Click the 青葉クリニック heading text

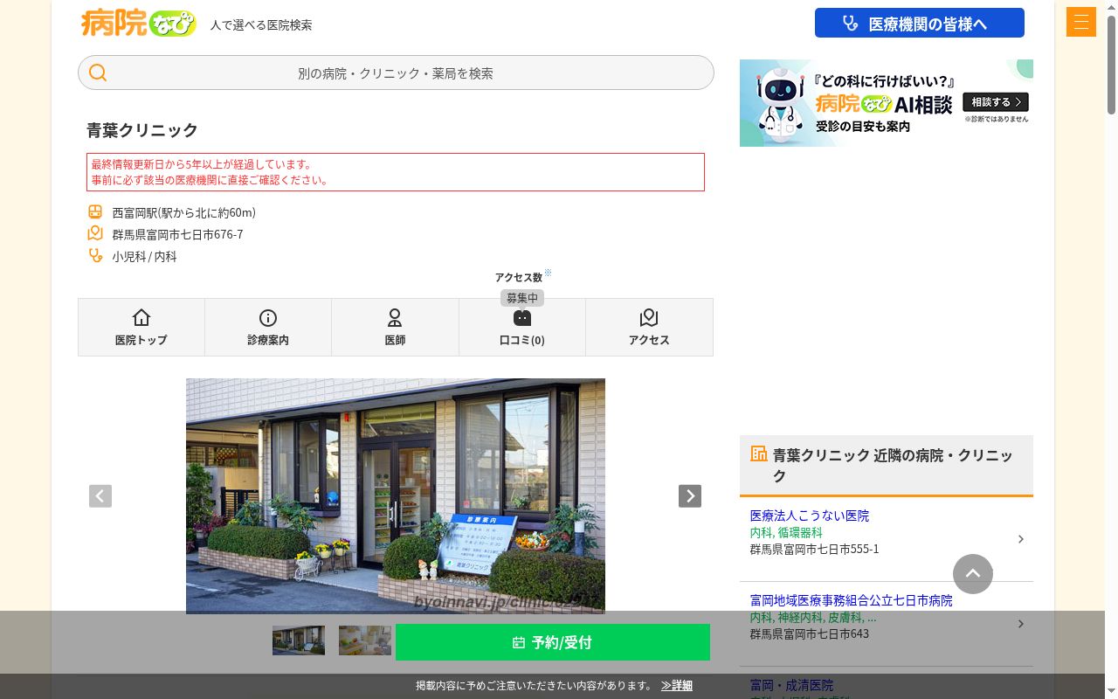(142, 129)
